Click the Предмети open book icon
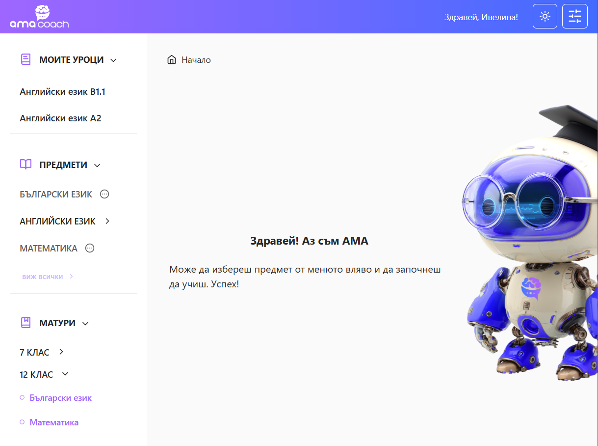 click(26, 165)
